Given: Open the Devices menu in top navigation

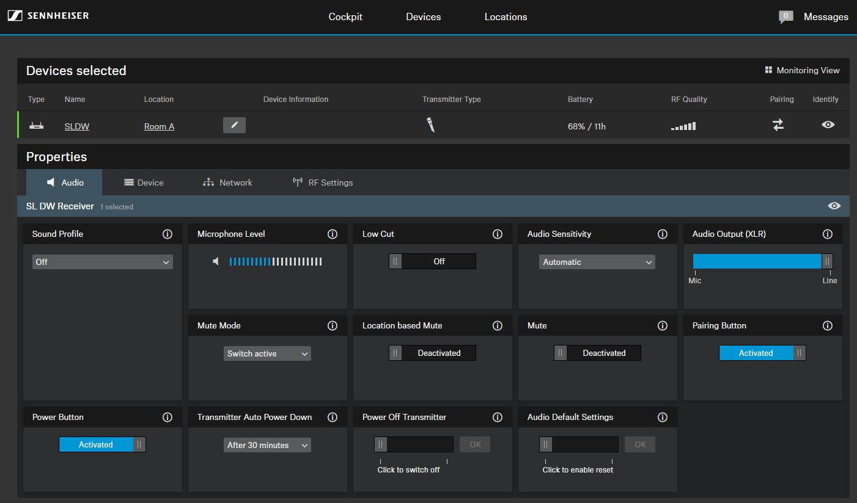Looking at the screenshot, I should [x=423, y=17].
